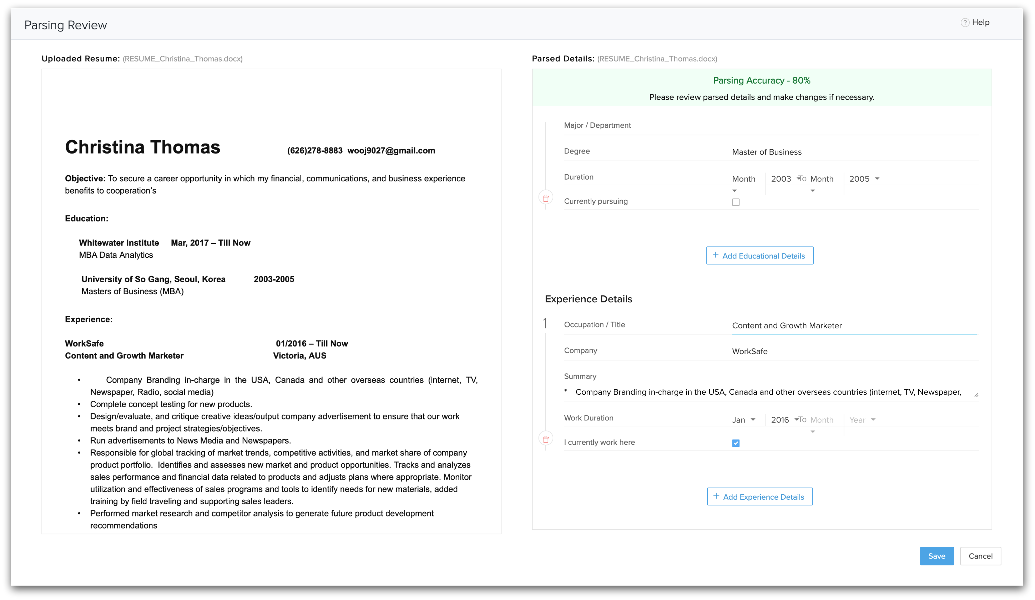Click the Occupation / Title input field
Viewport: 1035px width, 600px height.
click(x=854, y=325)
